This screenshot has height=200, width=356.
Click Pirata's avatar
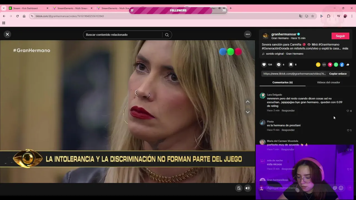pyautogui.click(x=262, y=123)
